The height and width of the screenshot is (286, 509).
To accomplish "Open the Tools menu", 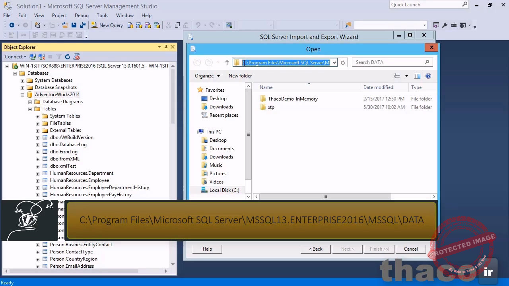I will point(102,15).
